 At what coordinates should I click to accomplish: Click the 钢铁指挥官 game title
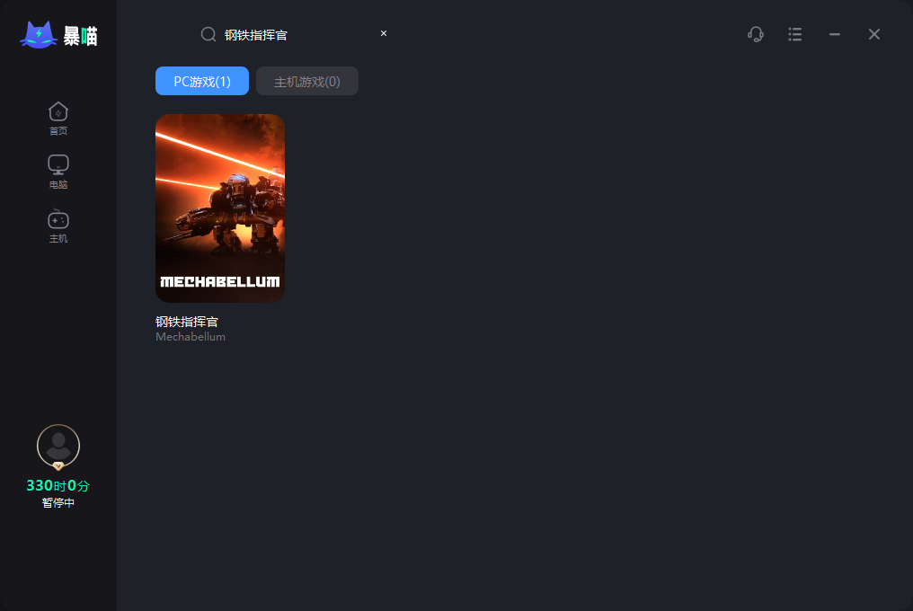point(187,322)
